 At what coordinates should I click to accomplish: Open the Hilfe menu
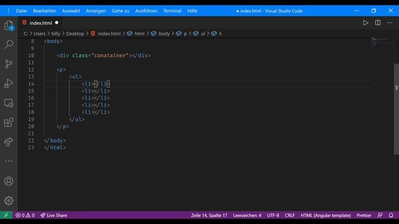click(193, 11)
